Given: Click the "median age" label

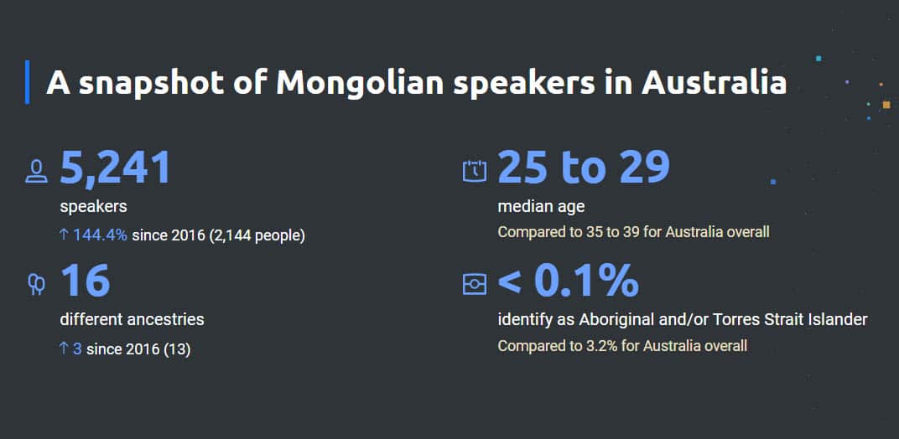Looking at the screenshot, I should [x=539, y=206].
